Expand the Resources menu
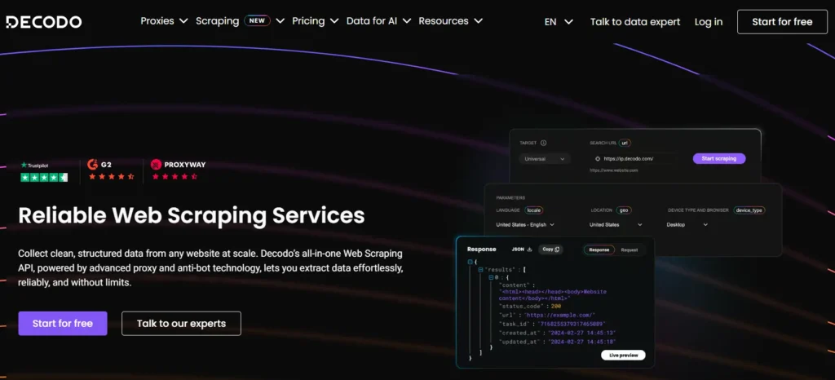 tap(450, 21)
